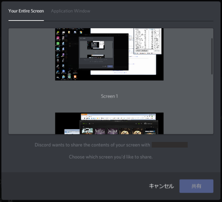Click the Screen 1 label text
This screenshot has height=202, width=222.
109,96
